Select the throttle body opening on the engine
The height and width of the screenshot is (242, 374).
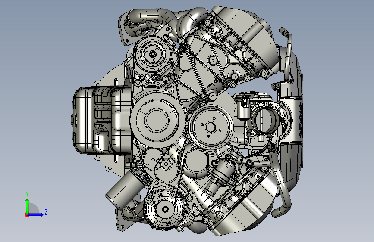pos(266,120)
